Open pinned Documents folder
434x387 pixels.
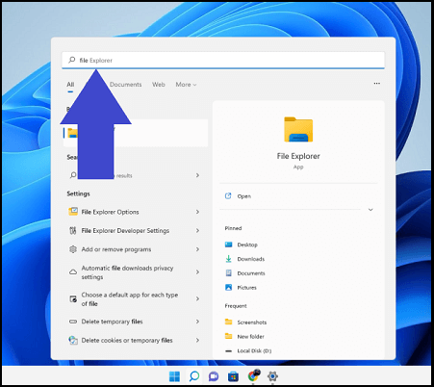pyautogui.click(x=251, y=273)
